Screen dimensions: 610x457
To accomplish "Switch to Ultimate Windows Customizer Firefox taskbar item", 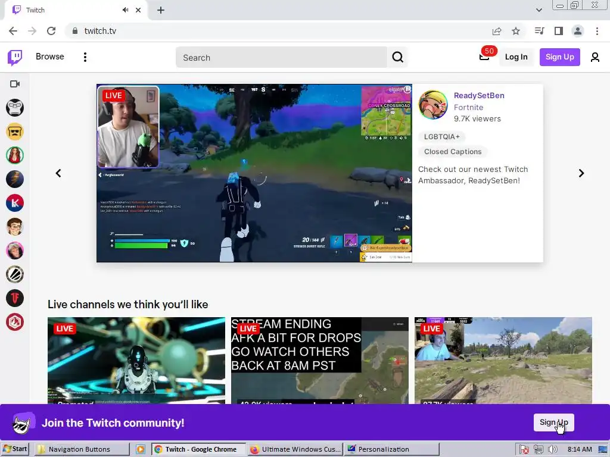I will pos(295,449).
